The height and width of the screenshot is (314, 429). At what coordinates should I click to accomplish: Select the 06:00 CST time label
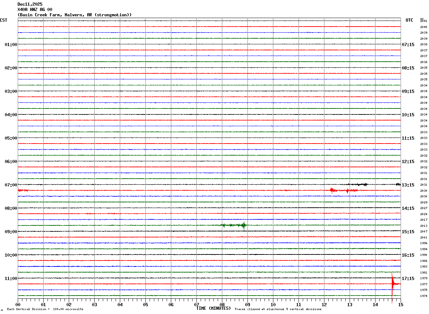[11, 162]
